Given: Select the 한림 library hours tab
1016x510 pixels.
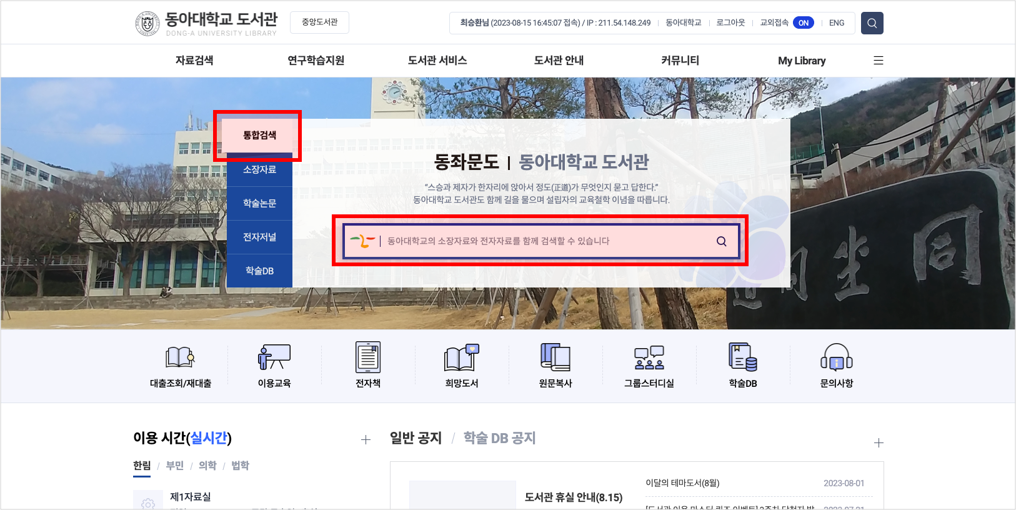Looking at the screenshot, I should pos(142,466).
